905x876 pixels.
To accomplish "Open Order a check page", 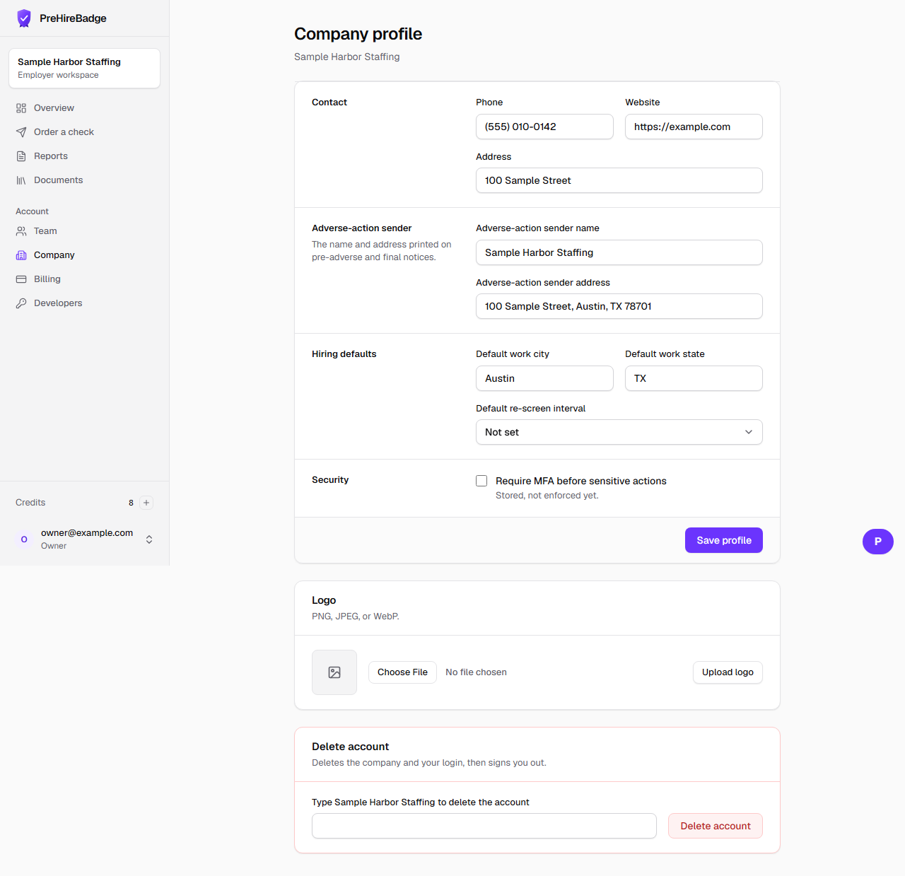I will tap(85, 132).
